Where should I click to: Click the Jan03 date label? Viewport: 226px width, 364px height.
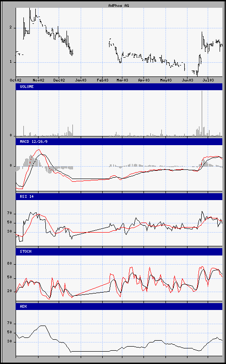coord(81,80)
